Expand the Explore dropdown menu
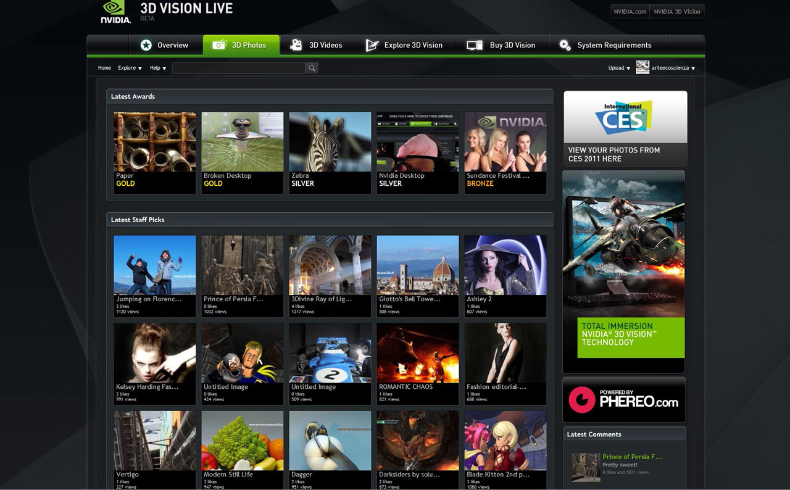 click(130, 68)
